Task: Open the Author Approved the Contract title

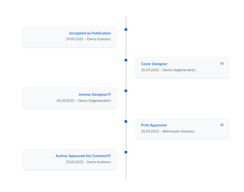Action: click(81, 156)
